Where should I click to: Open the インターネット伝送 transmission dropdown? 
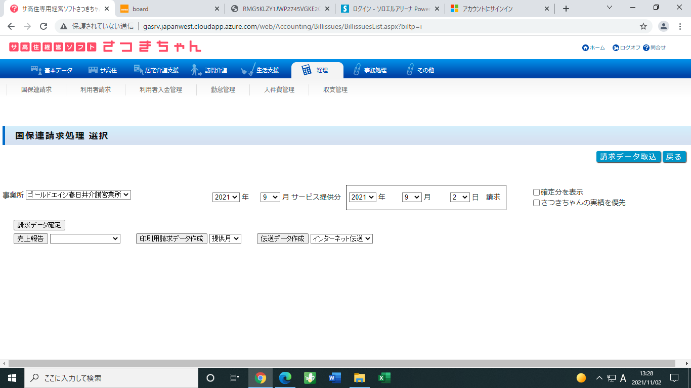tap(341, 238)
